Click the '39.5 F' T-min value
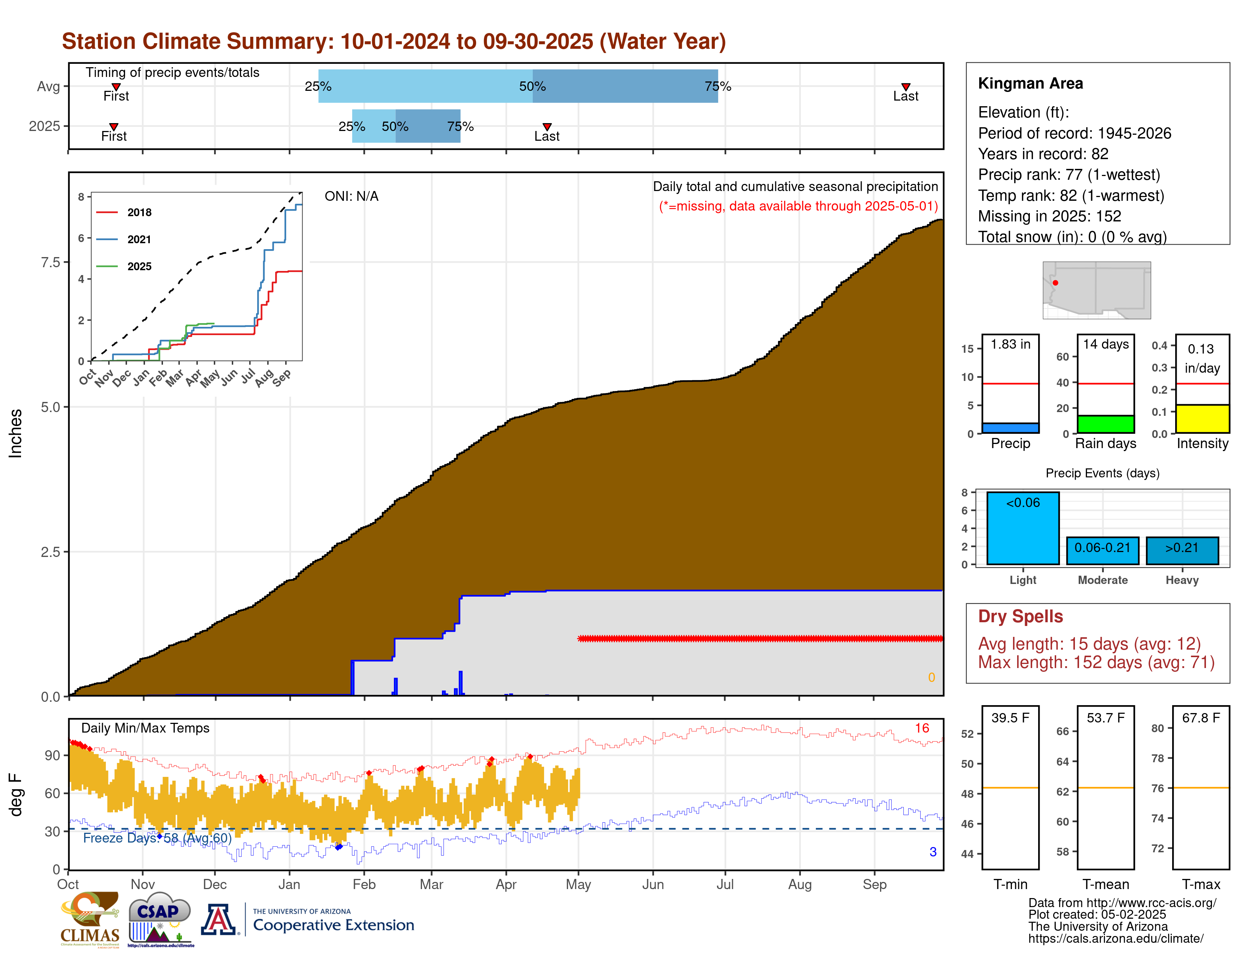1239x957 pixels. click(x=1010, y=718)
